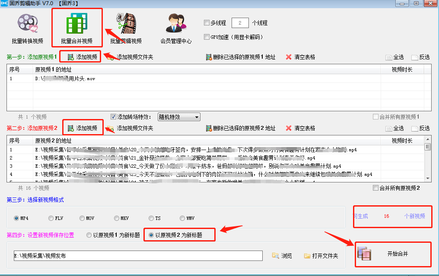Start merging with 开始合并 button

[x=393, y=254]
